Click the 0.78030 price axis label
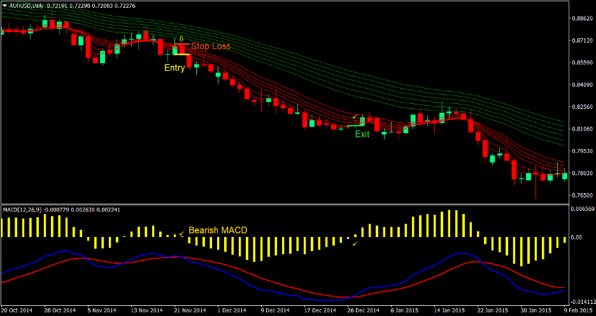Image resolution: width=596 pixels, height=316 pixels. (x=581, y=173)
